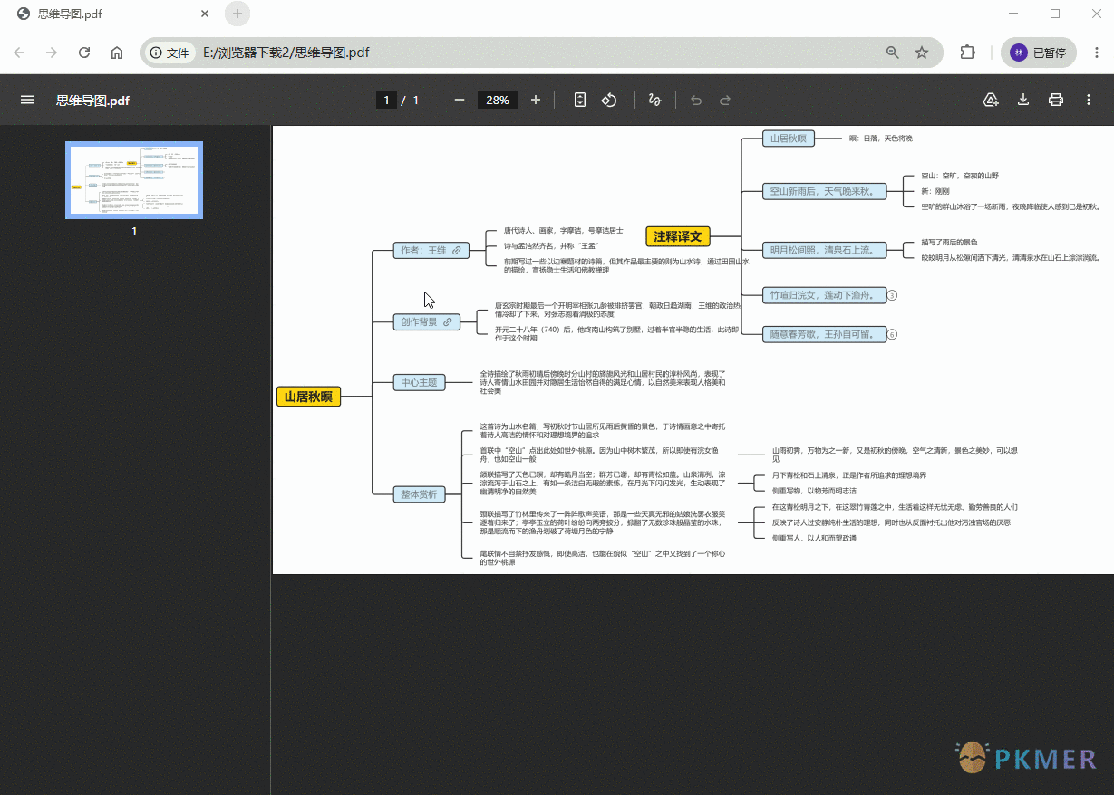Click the text 新：刚刚

(x=934, y=191)
